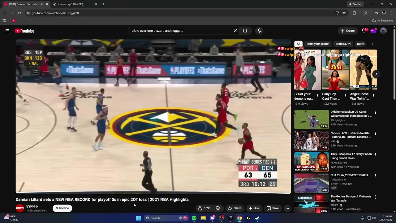Open Angel Reese short thumbnail

[x=364, y=70]
